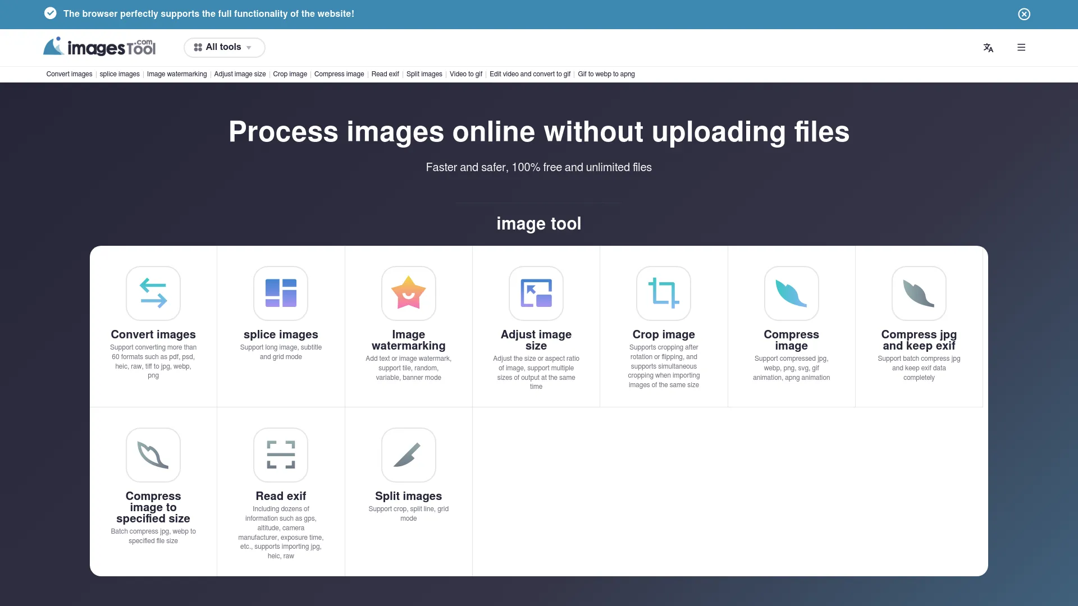The height and width of the screenshot is (606, 1078).
Task: Close the browser support notification banner
Action: tap(1024, 14)
